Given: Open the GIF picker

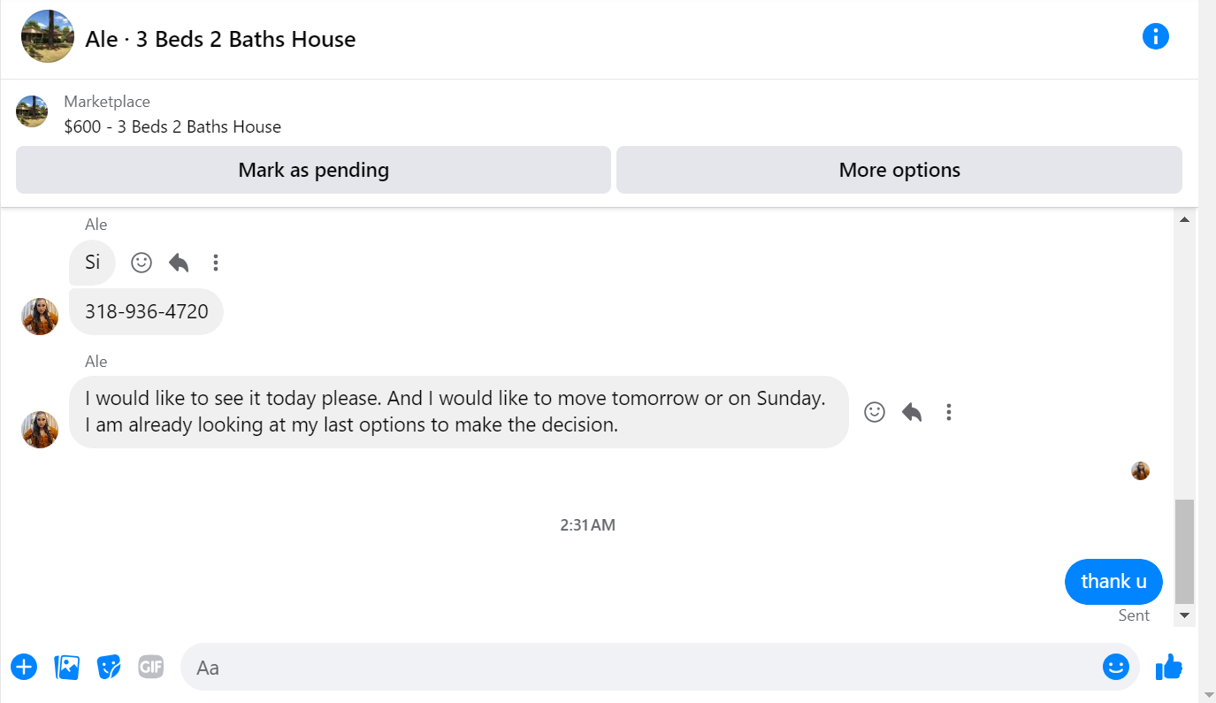Looking at the screenshot, I should pos(151,667).
